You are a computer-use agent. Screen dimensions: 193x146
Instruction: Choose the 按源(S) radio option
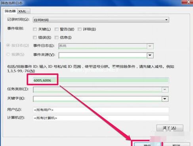[x=8, y=54]
